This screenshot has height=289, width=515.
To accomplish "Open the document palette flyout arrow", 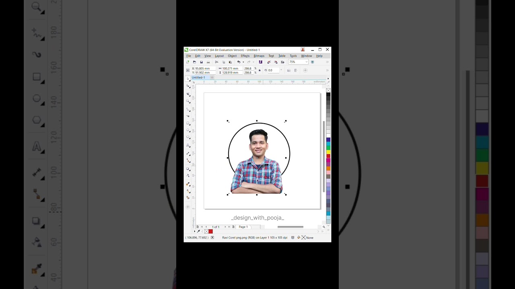I will (195, 231).
